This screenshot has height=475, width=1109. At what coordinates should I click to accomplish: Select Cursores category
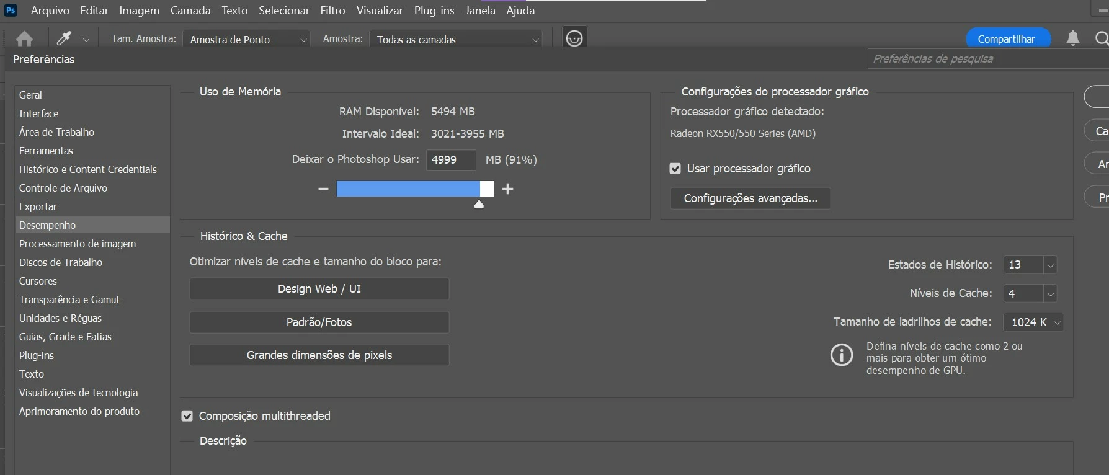tap(92, 281)
